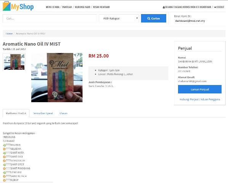Switch to the Maklumat Produk tab
Viewport: 228px width, 183px height.
point(16,113)
